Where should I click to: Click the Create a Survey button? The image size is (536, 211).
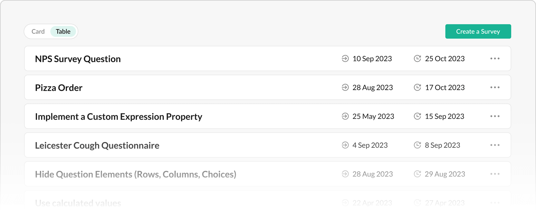(478, 31)
